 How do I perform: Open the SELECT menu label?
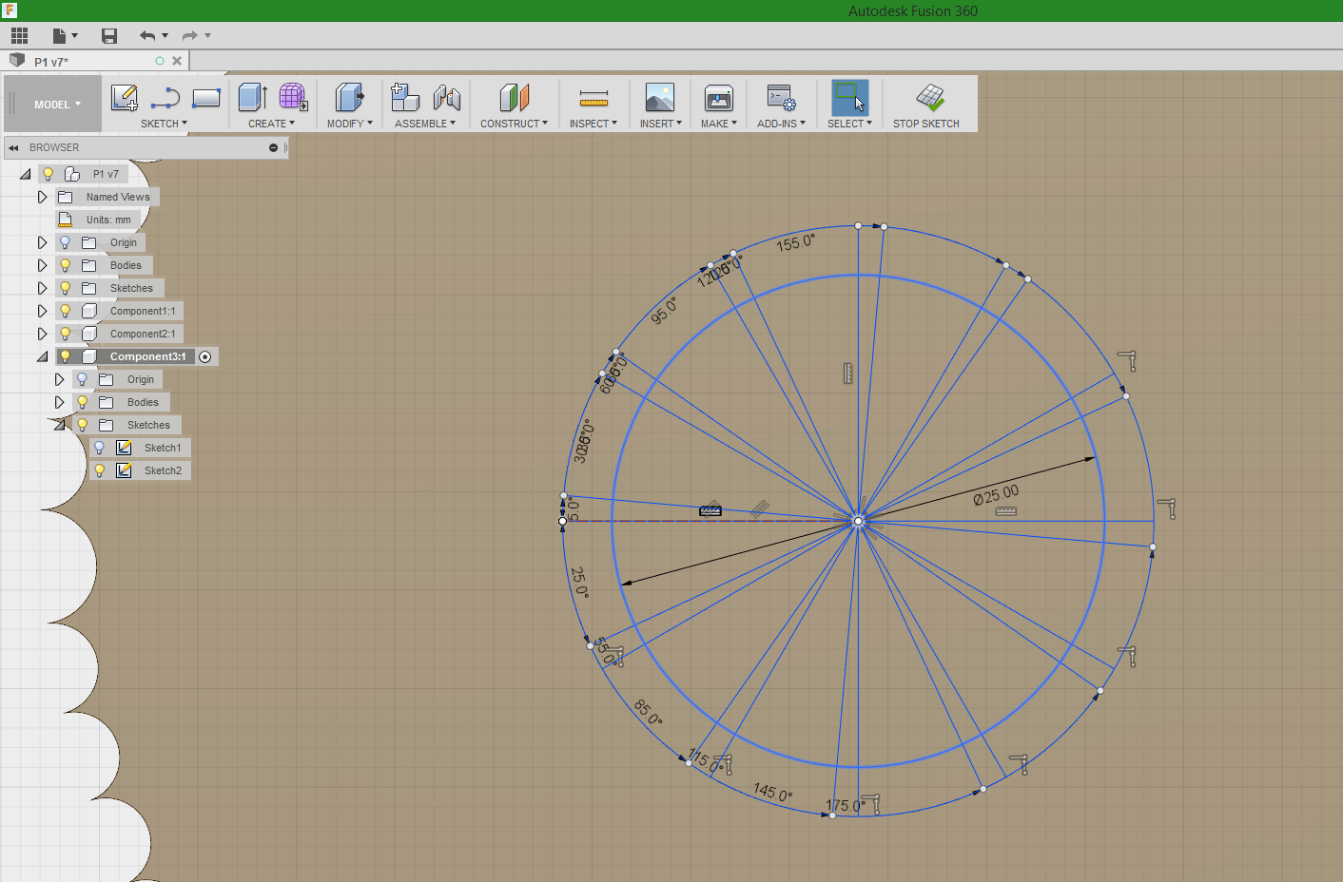click(849, 124)
